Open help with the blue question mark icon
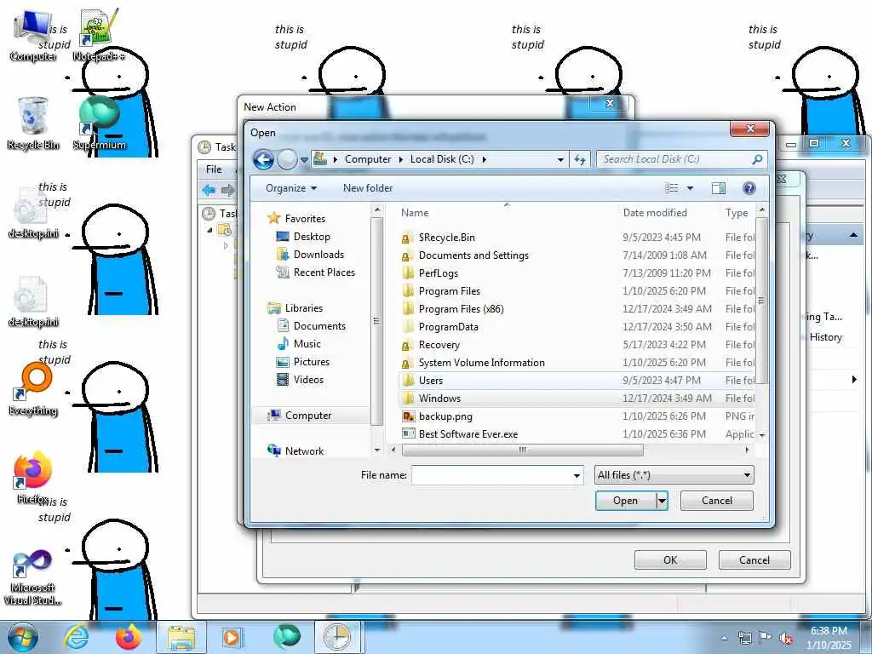The height and width of the screenshot is (654, 872). point(749,188)
